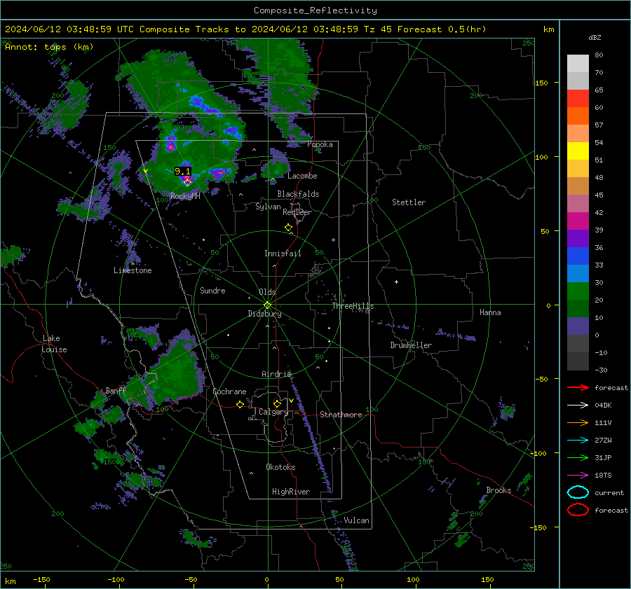Click the ThreeHills city label
Screen dimensions: 631x589
[x=353, y=306]
